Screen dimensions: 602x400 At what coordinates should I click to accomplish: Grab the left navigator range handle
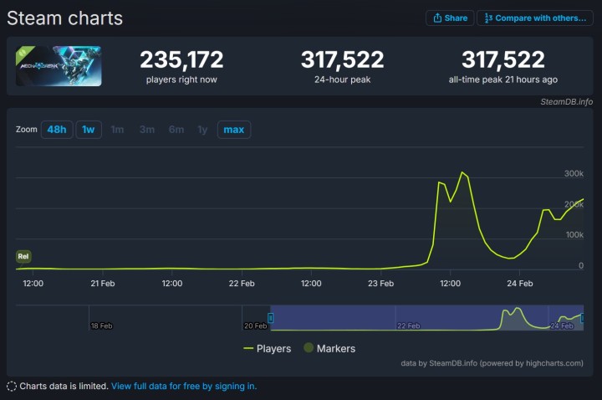(x=271, y=318)
